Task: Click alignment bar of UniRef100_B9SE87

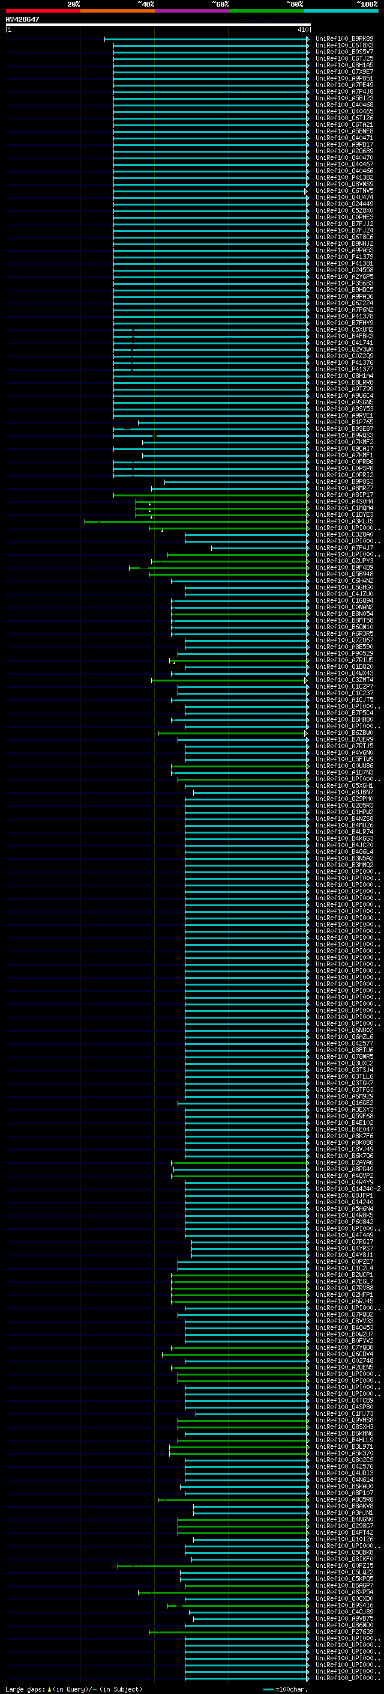Action: pos(211,430)
